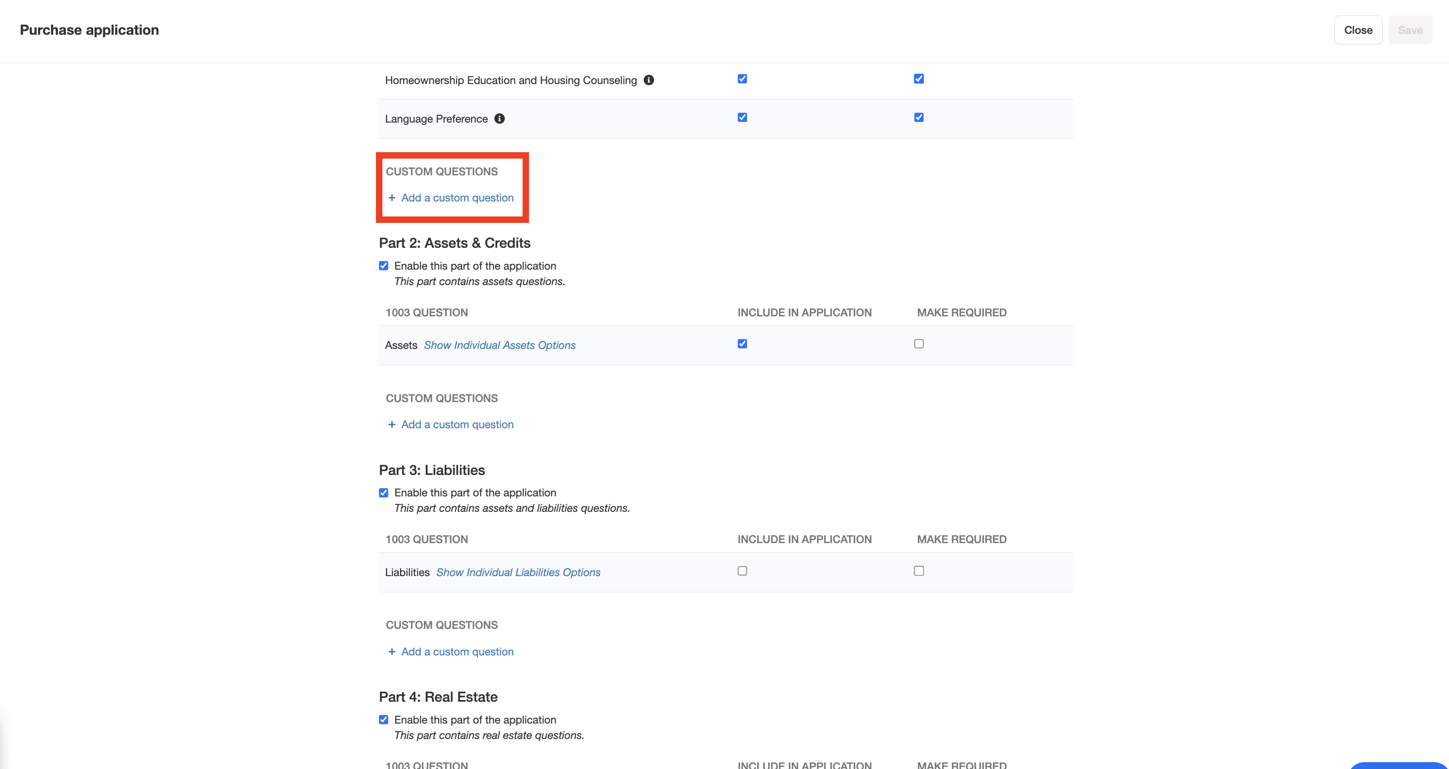The width and height of the screenshot is (1449, 769).
Task: Check Include in Application for Liabilities
Action: [x=743, y=571]
